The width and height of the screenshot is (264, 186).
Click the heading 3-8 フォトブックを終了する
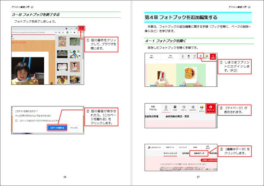click(36, 15)
